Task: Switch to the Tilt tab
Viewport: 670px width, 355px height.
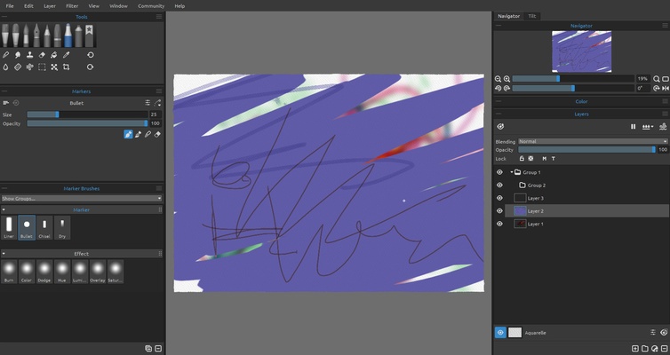Action: click(x=532, y=16)
